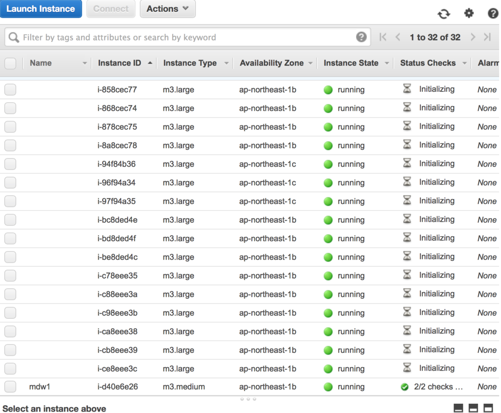Screen dimensions: 501x413
Task: Click instance ID i-c88eee3a
Action: (117, 294)
